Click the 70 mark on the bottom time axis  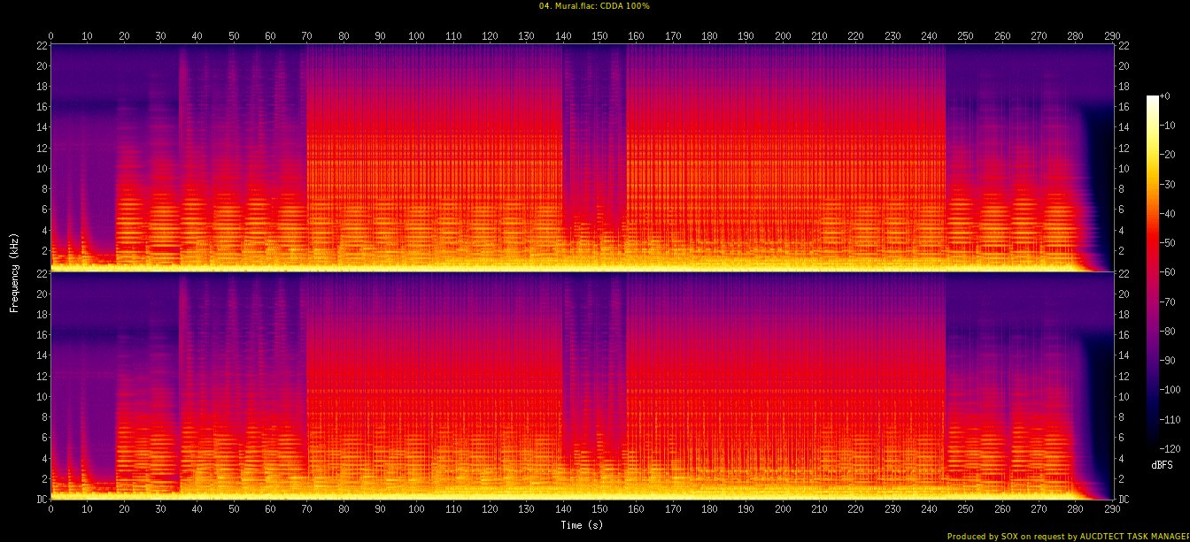pyautogui.click(x=306, y=510)
